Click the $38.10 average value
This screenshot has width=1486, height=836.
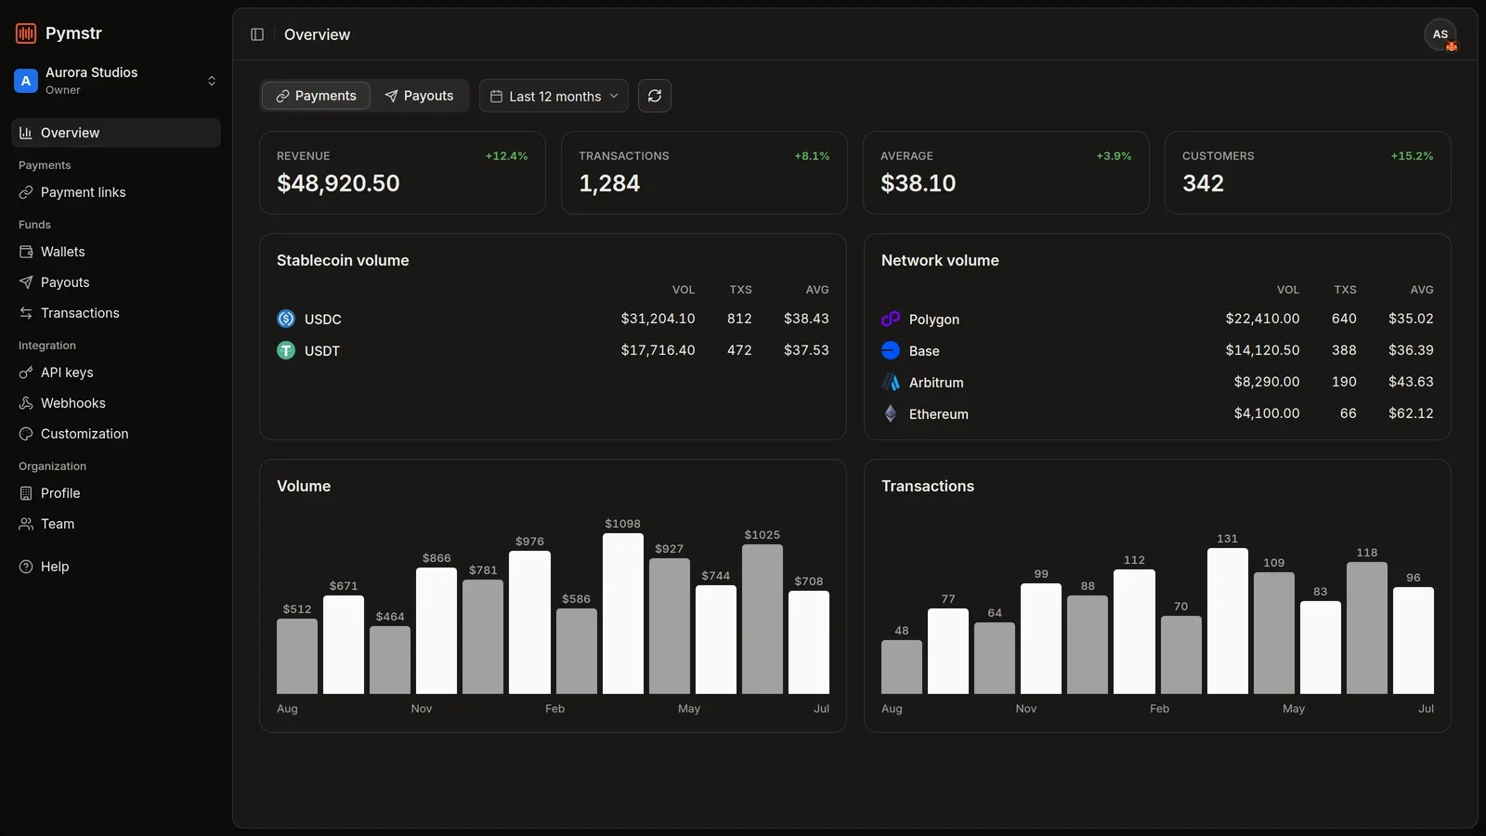[x=919, y=184]
